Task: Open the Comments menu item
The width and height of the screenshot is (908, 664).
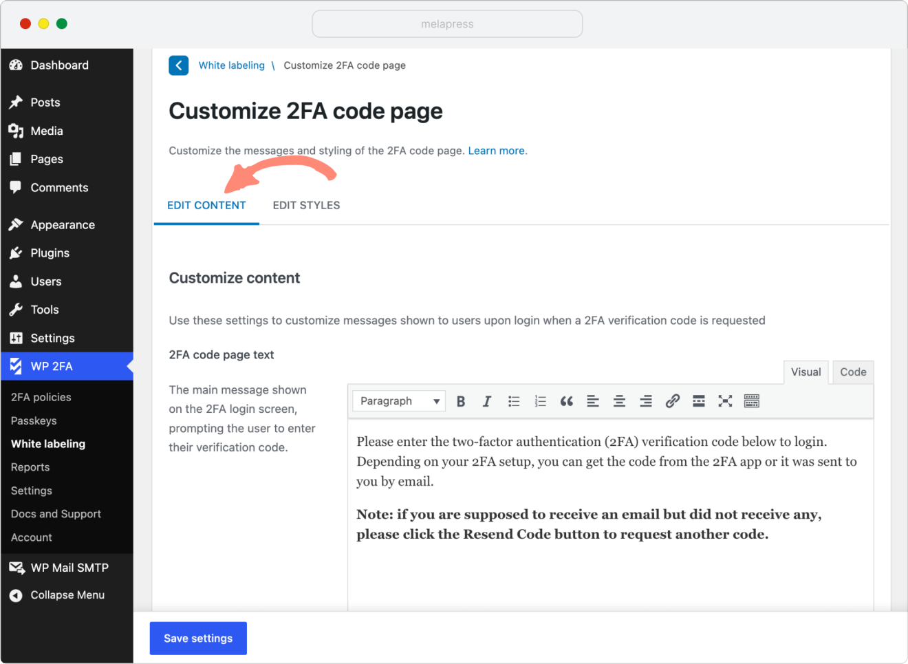Action: (x=67, y=187)
